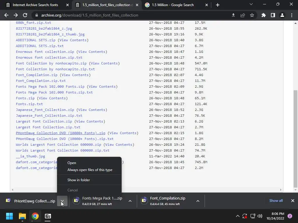Screen dimensions: 298x223
Task: Toggle the browser side panel icon
Action: tap(273, 15)
